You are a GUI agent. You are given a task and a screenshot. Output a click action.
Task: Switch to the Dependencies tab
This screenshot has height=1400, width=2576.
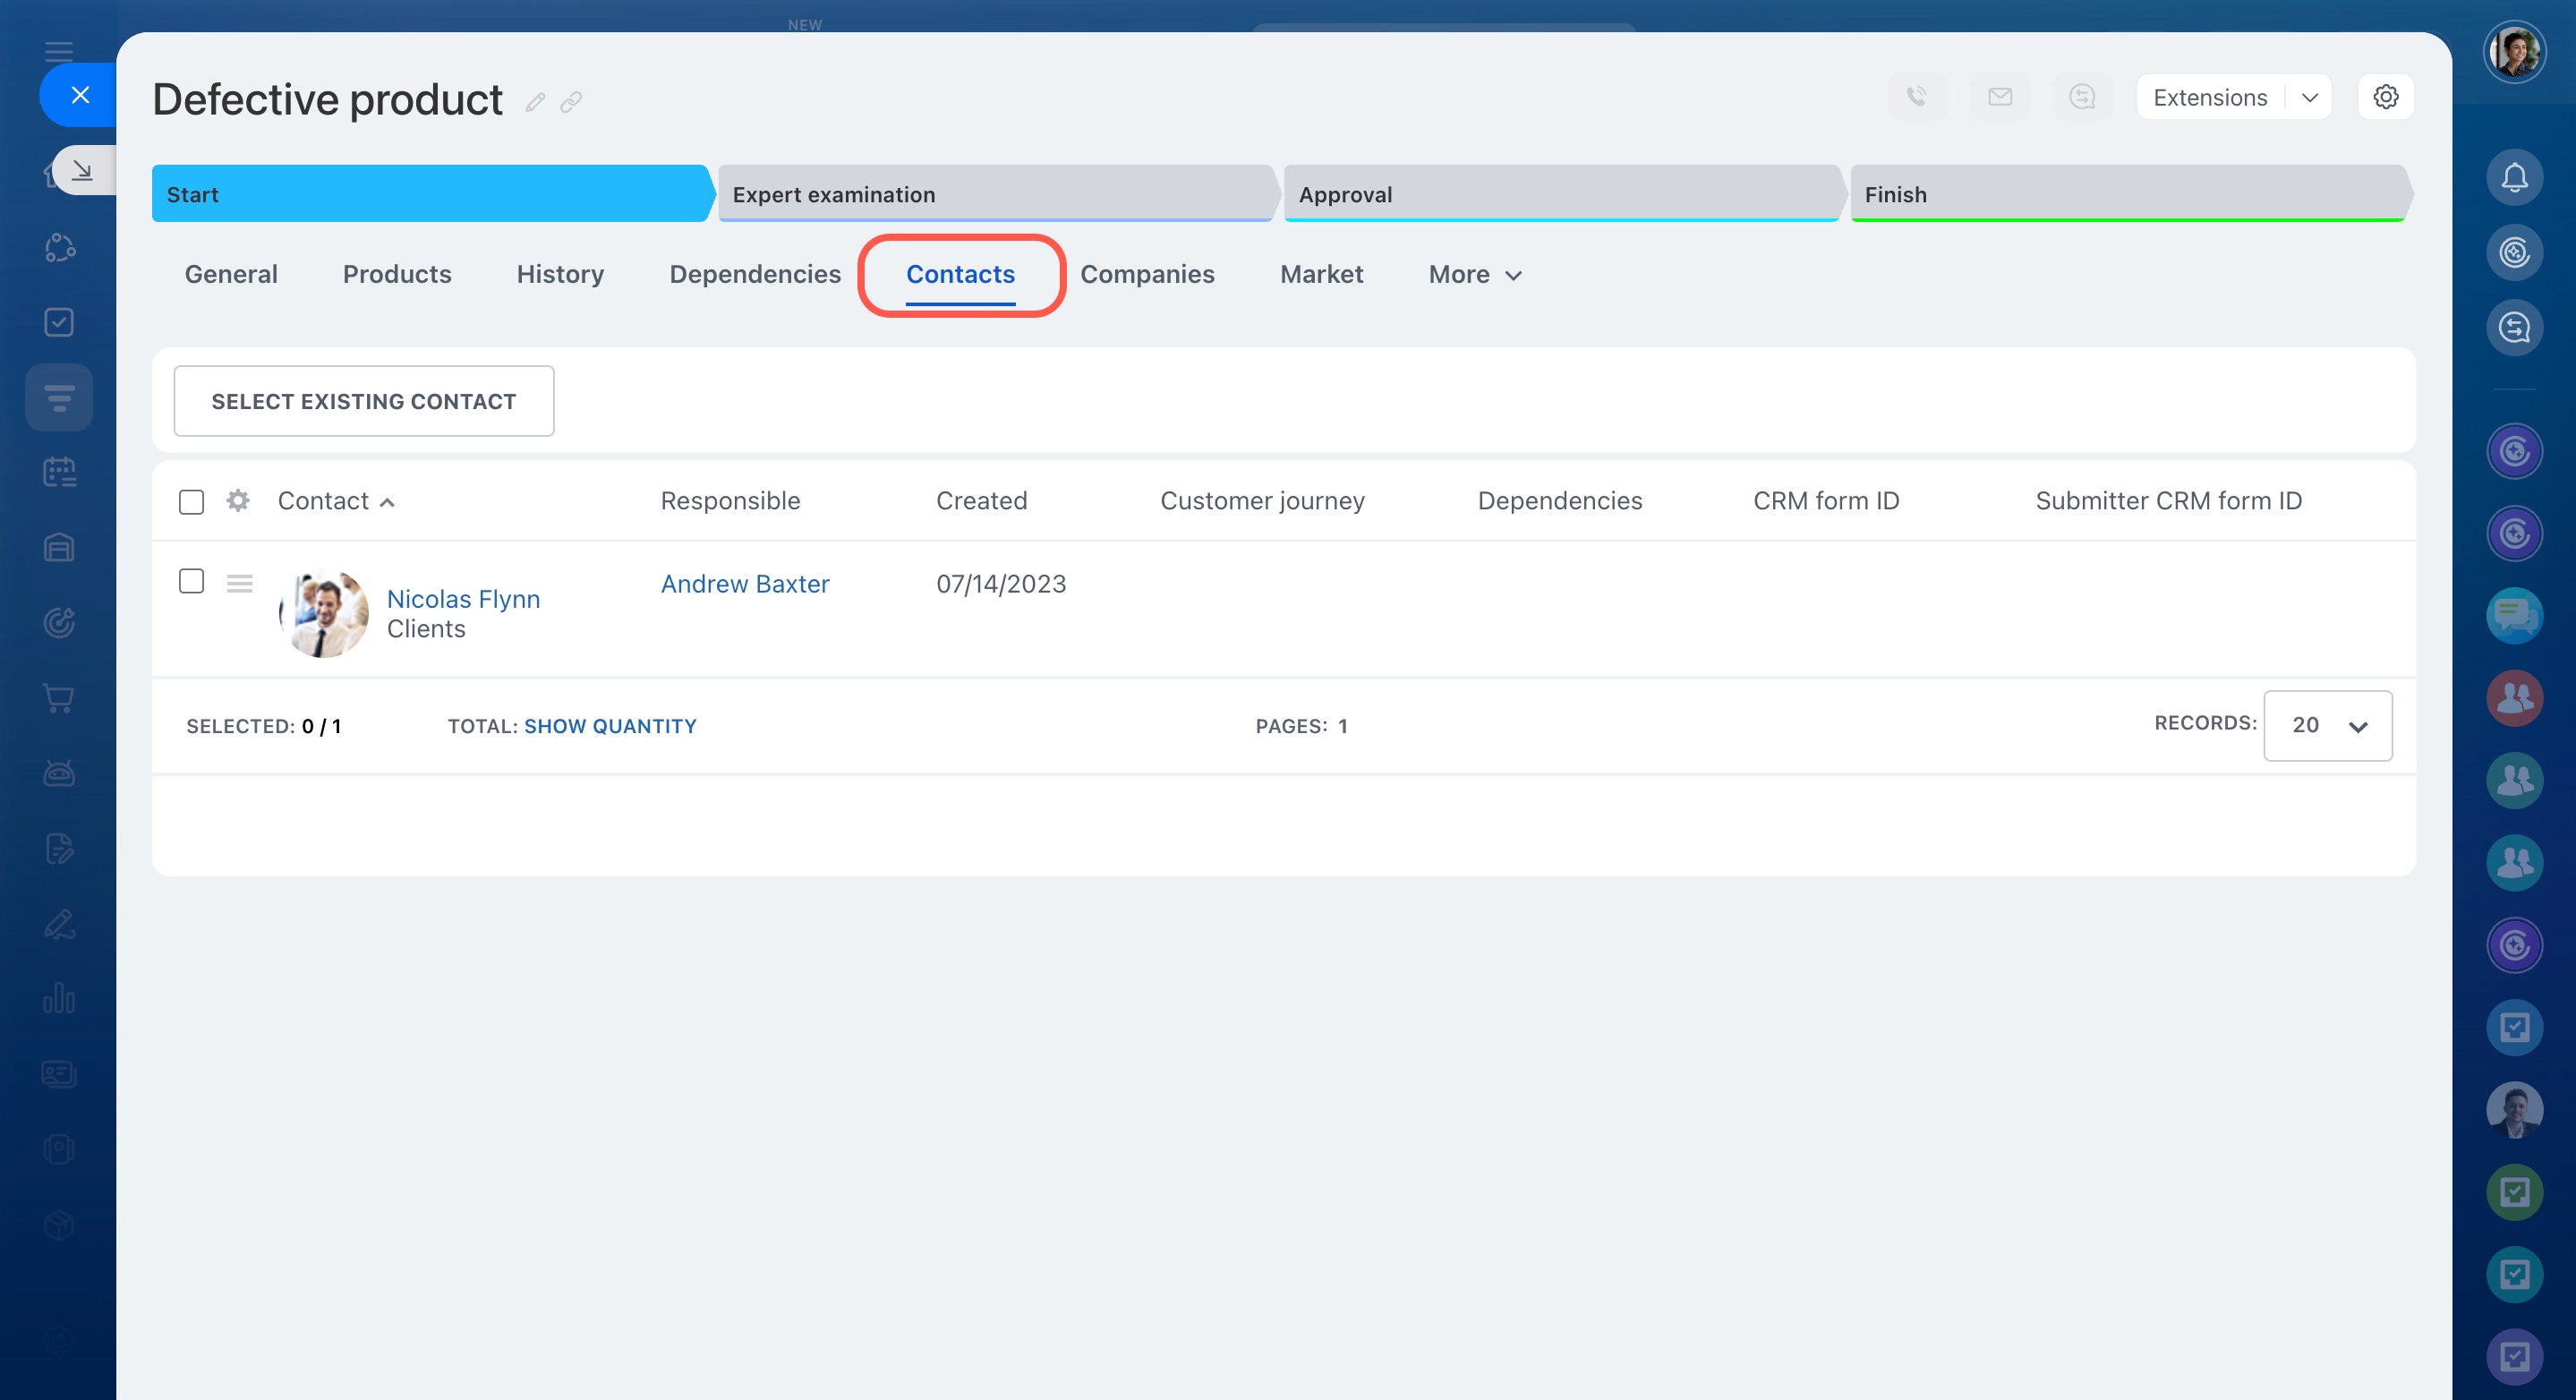(755, 274)
